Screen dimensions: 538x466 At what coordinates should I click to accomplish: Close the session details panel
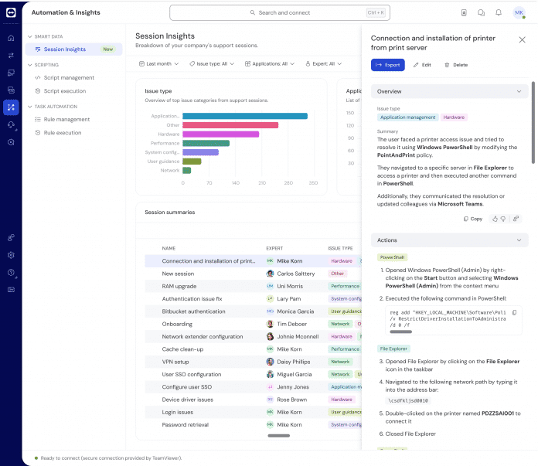pyautogui.click(x=522, y=39)
